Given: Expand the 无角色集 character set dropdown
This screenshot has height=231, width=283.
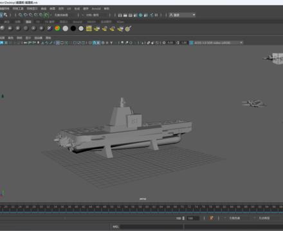Looking at the screenshot, I should coord(236,218).
